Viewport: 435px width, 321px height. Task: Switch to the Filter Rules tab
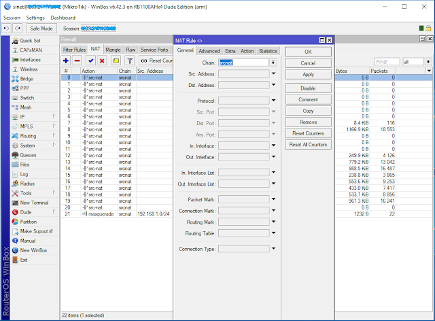coord(74,50)
